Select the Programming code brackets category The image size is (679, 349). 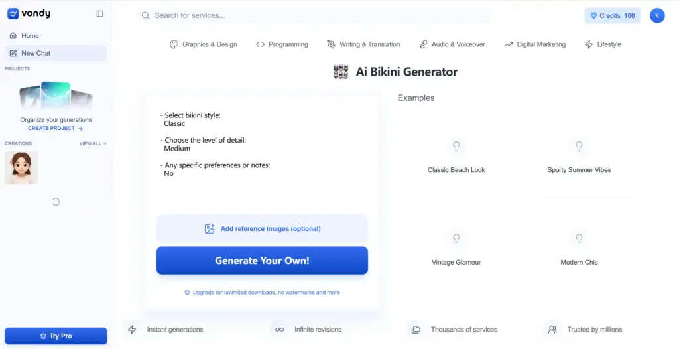(x=260, y=44)
